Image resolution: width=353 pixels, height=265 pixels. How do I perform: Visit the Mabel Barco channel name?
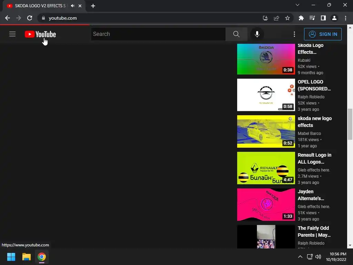(x=309, y=134)
